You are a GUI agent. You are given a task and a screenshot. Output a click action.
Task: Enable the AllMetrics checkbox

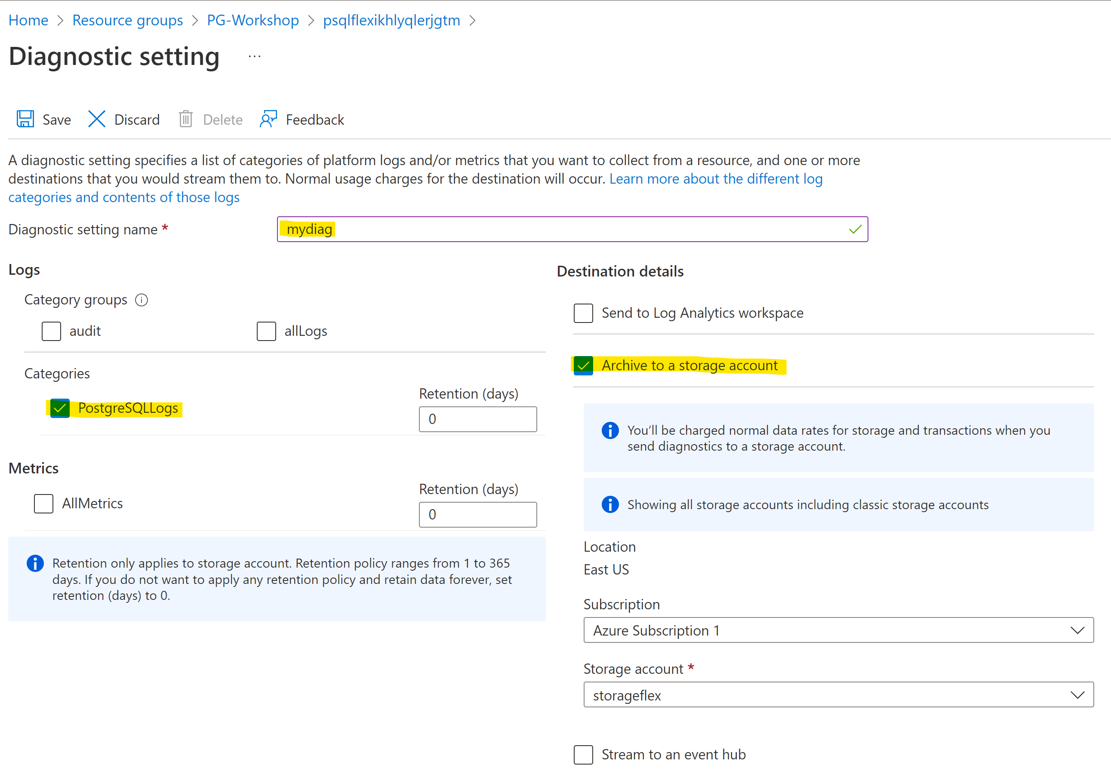tap(43, 504)
